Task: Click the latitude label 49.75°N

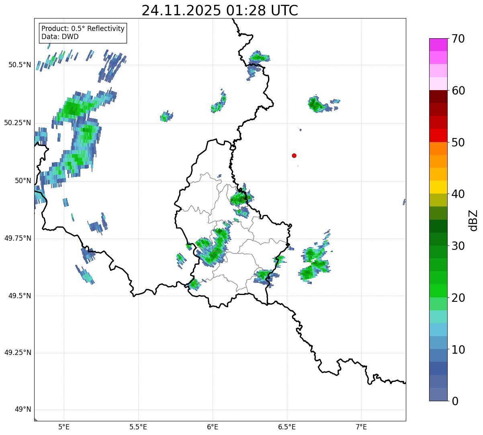Action: click(x=18, y=238)
